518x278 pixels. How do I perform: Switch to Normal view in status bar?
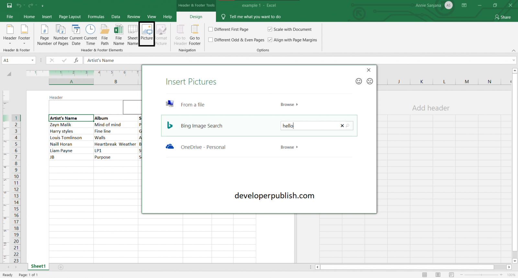tap(424, 275)
